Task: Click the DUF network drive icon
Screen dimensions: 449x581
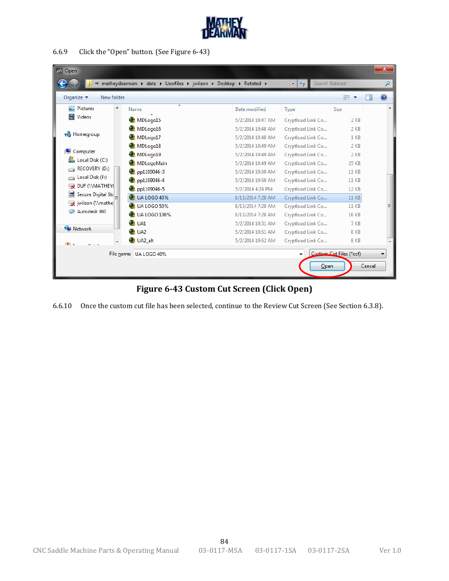Action: coord(72,186)
